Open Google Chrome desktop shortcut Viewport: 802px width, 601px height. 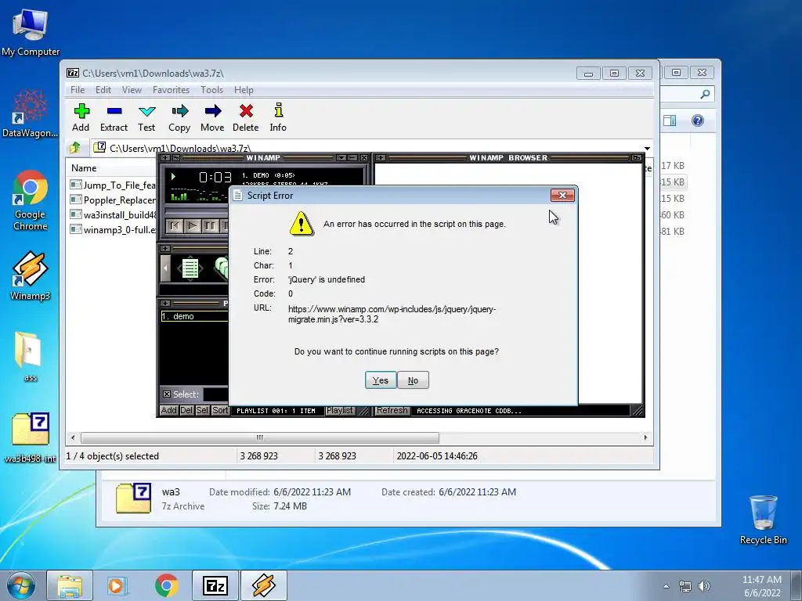point(31,200)
